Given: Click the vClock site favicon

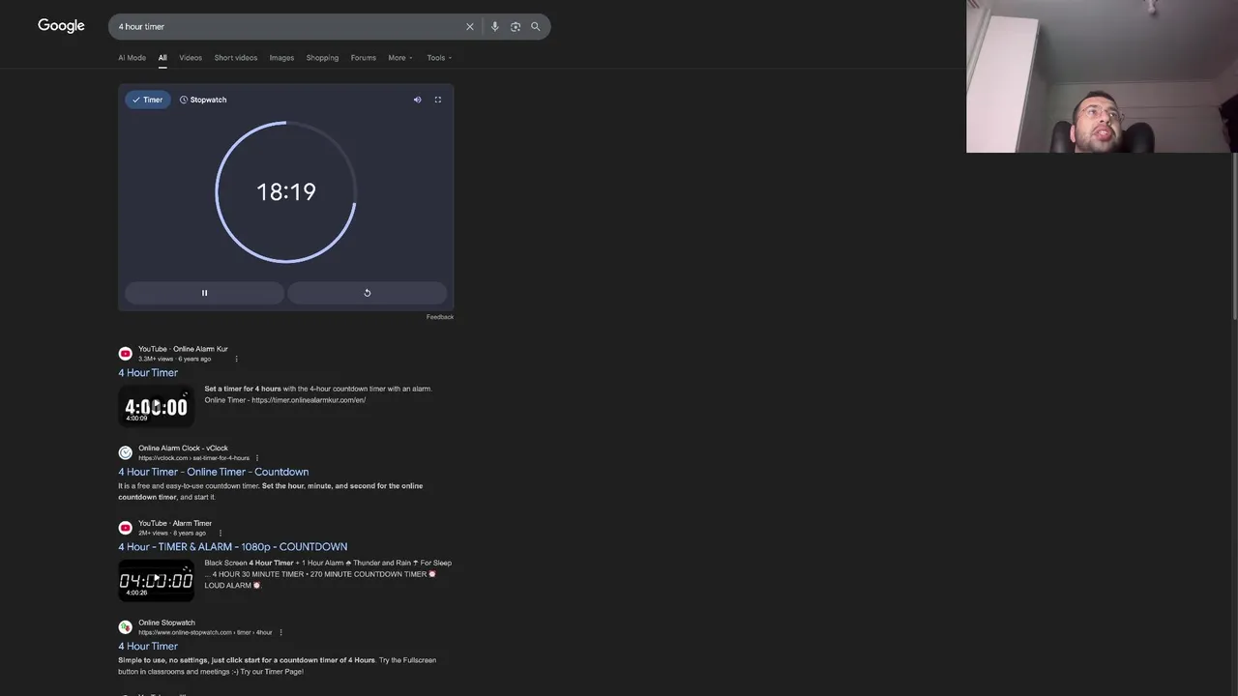Looking at the screenshot, I should pos(125,453).
